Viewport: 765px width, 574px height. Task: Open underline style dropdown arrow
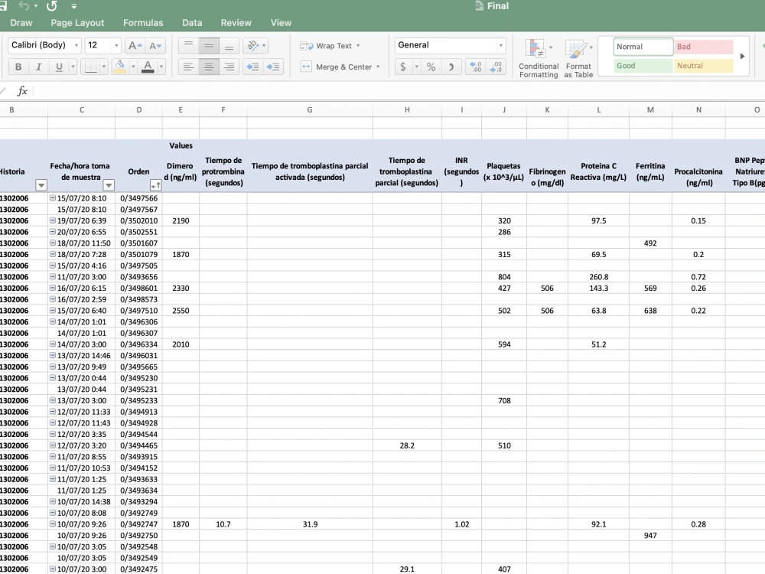[73, 67]
